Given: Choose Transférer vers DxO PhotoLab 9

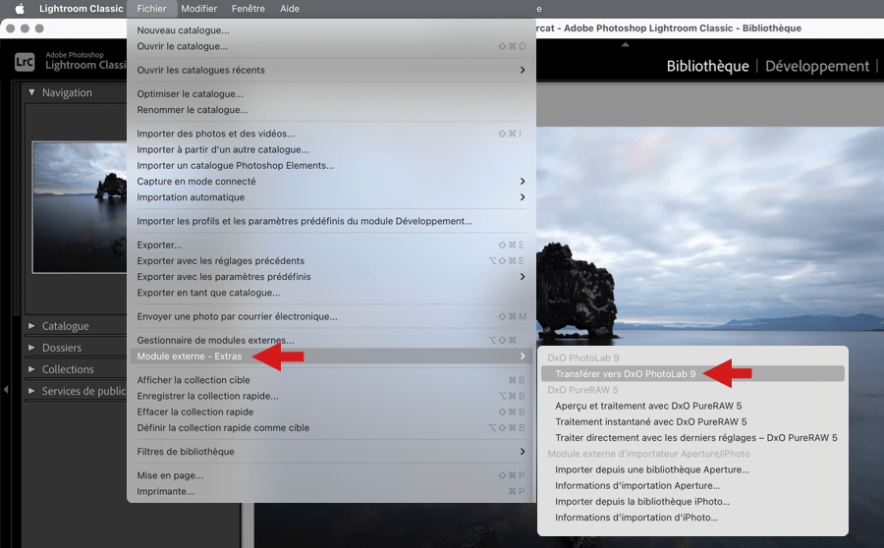Looking at the screenshot, I should [x=692, y=374].
